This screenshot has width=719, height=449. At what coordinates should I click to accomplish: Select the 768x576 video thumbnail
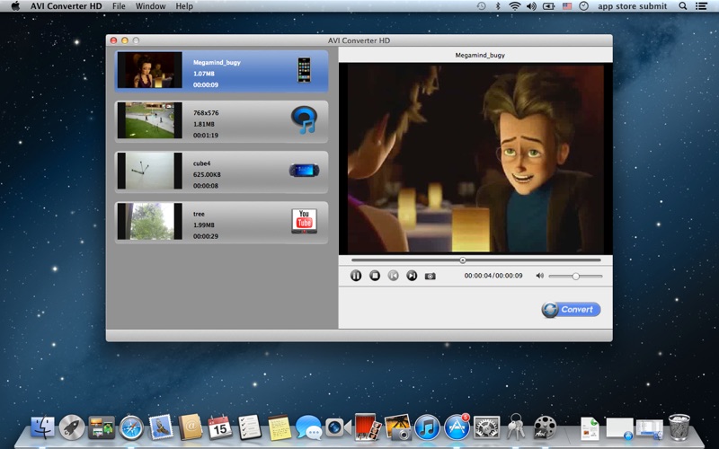point(149,120)
